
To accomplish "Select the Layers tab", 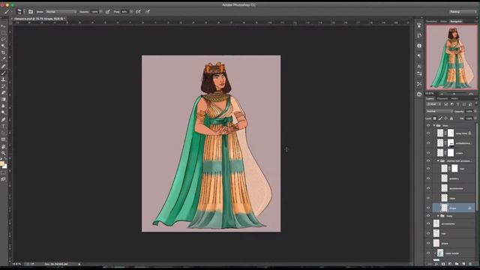I will click(x=430, y=98).
